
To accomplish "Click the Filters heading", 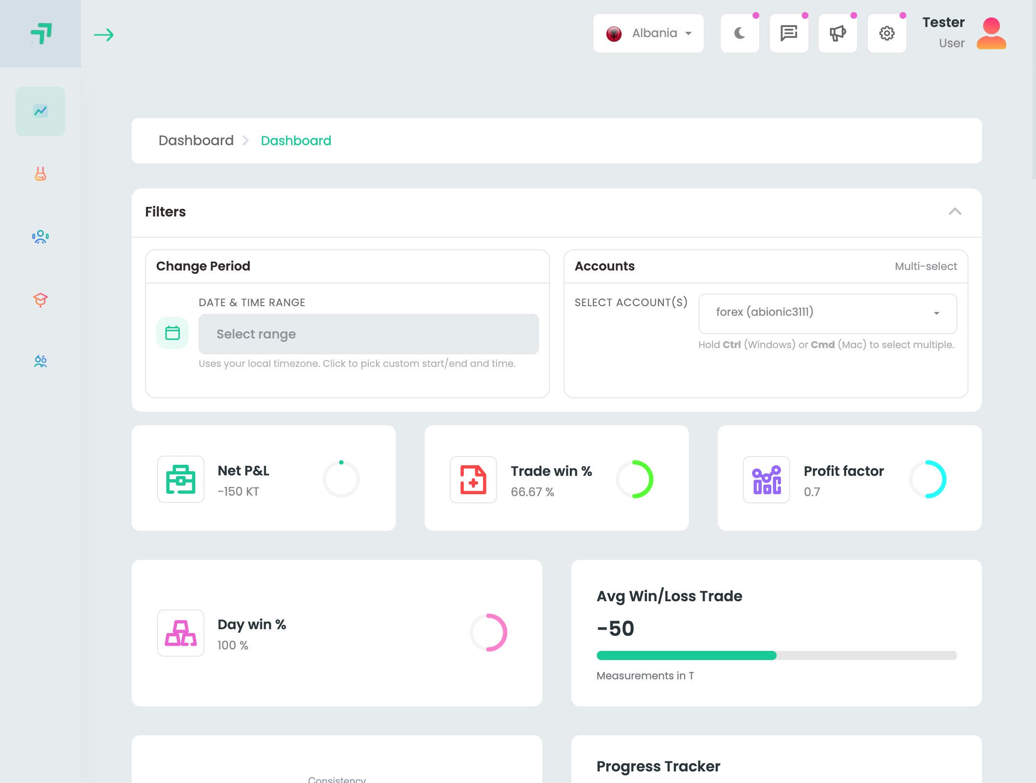I will [165, 212].
